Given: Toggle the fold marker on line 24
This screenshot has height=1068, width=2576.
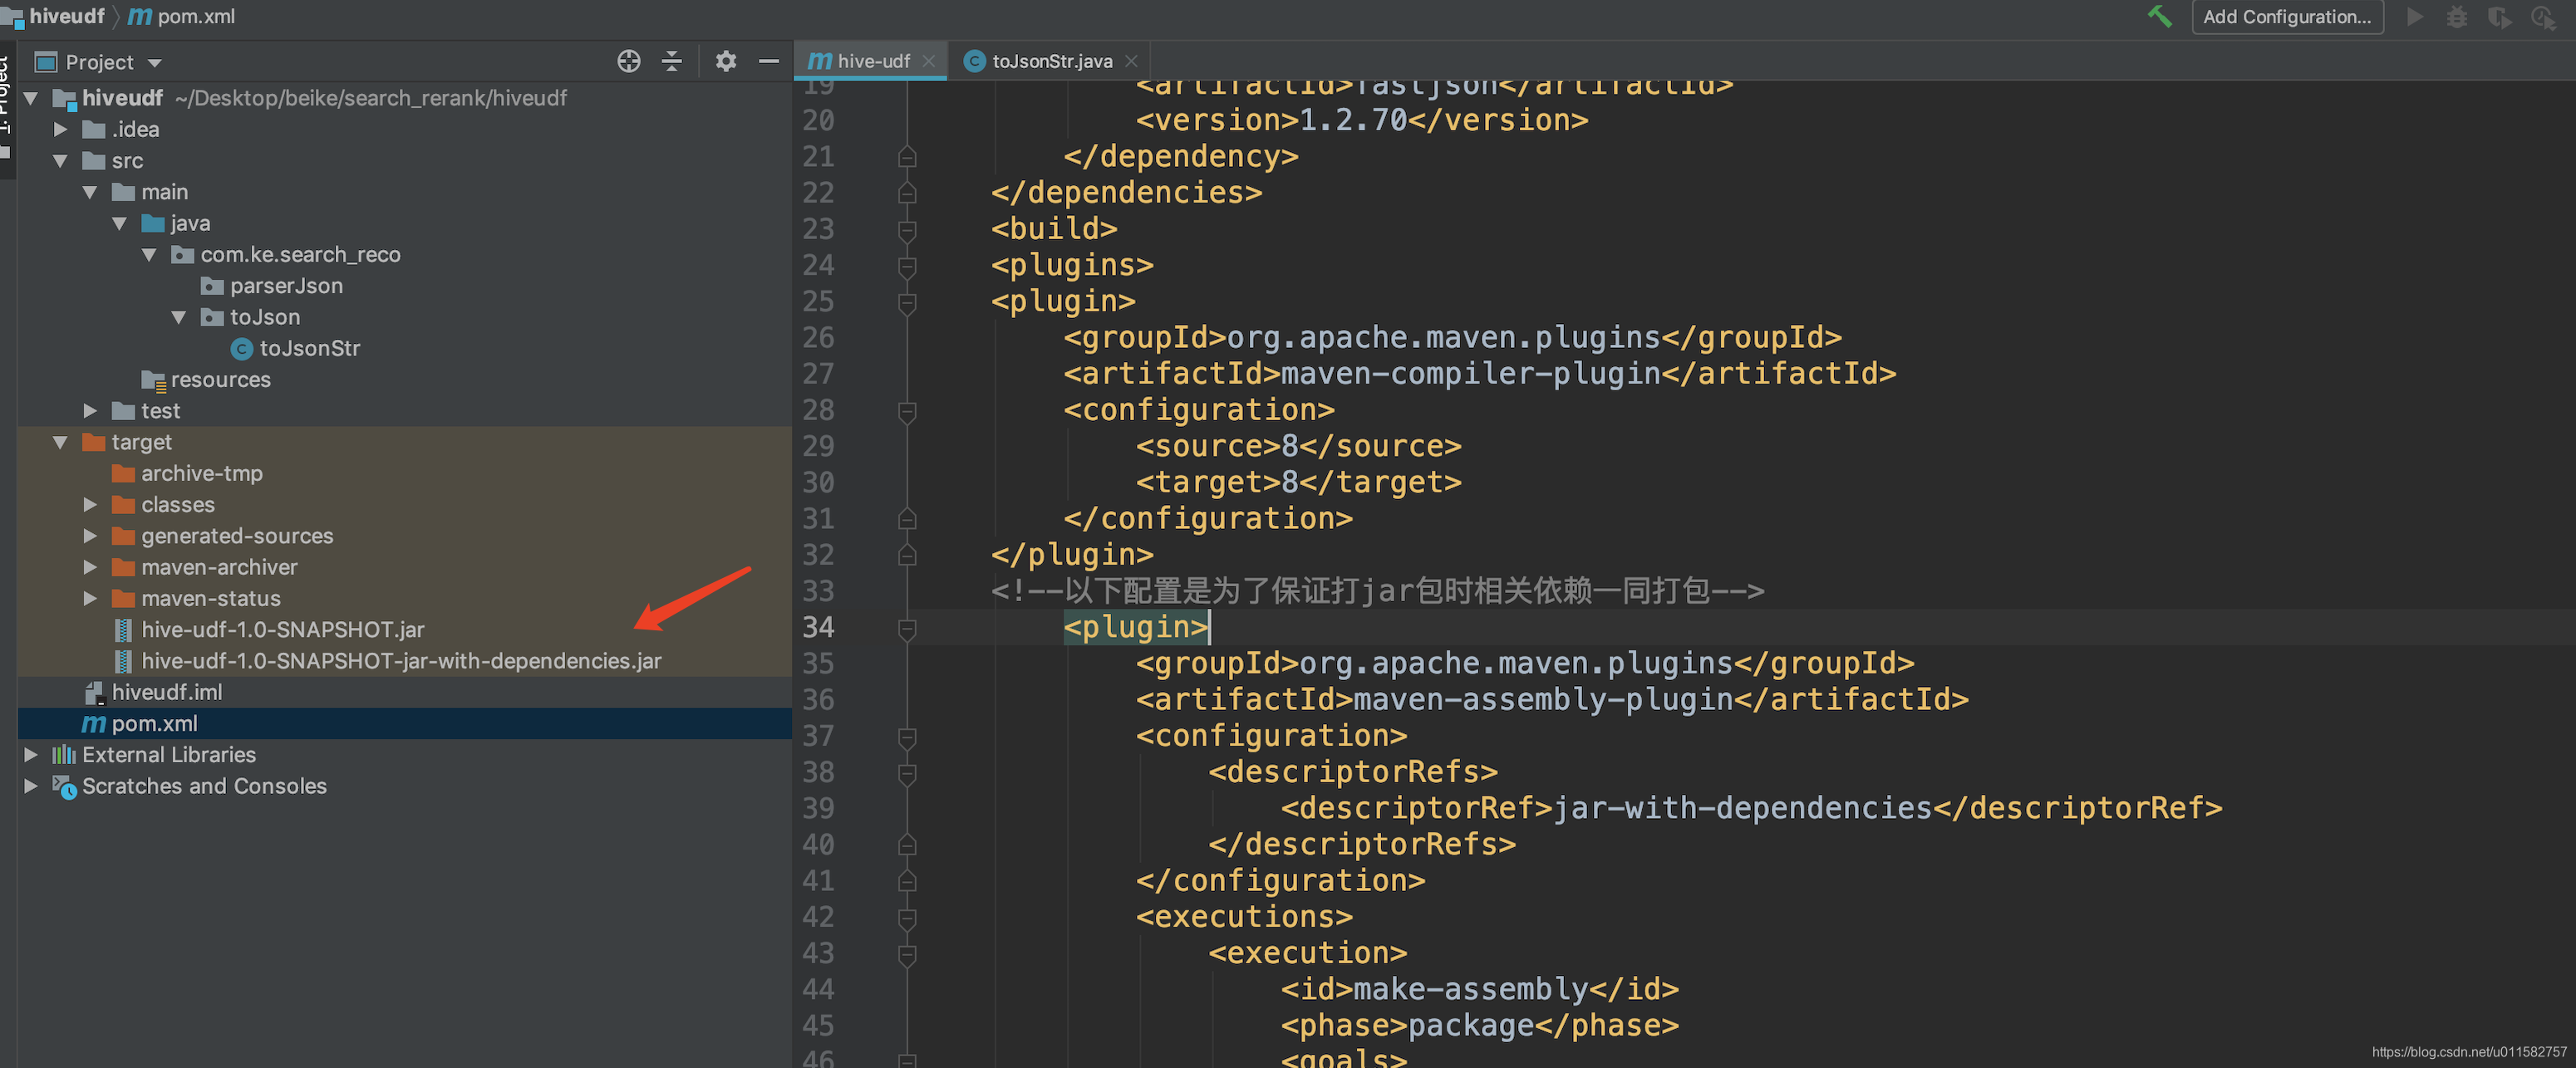Looking at the screenshot, I should [x=907, y=266].
